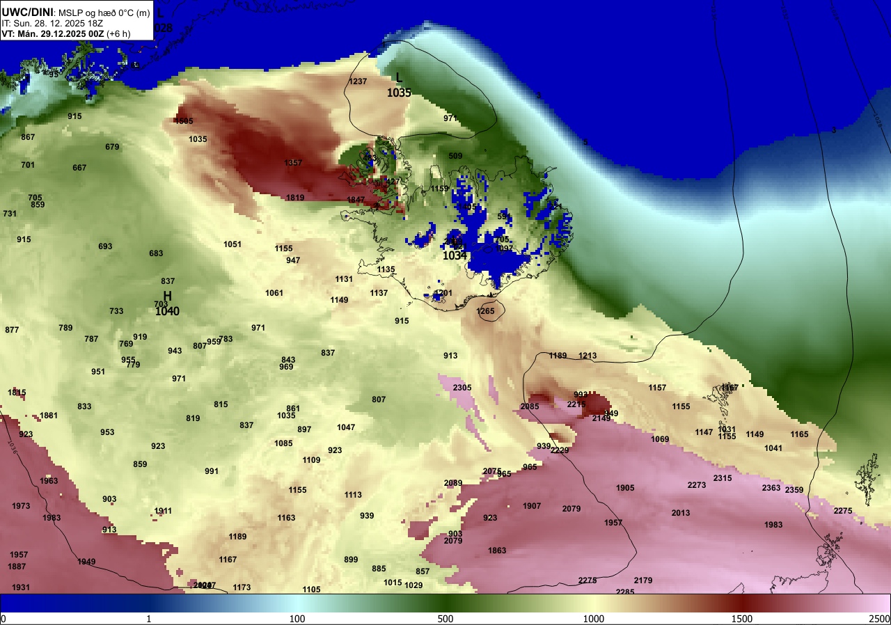Click the height value 1237
The image size is (891, 625).
(x=357, y=81)
